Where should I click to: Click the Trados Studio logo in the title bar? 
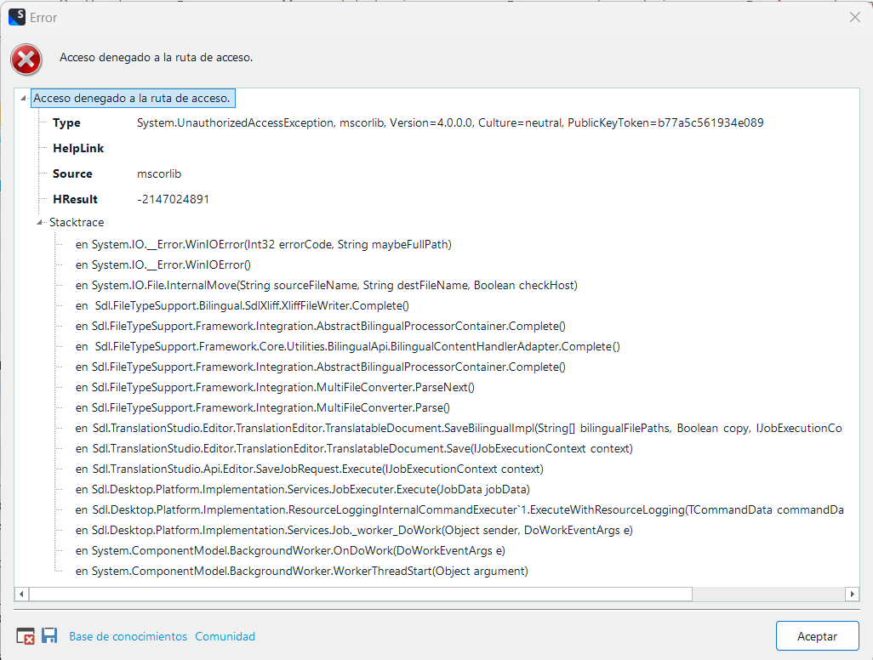(x=17, y=17)
